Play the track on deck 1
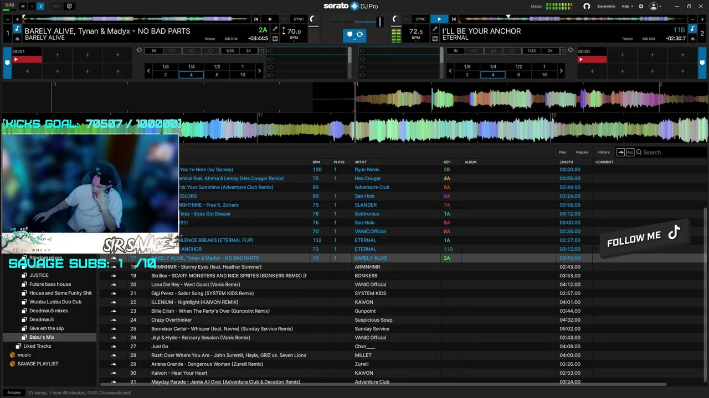709x398 pixels. [x=270, y=19]
